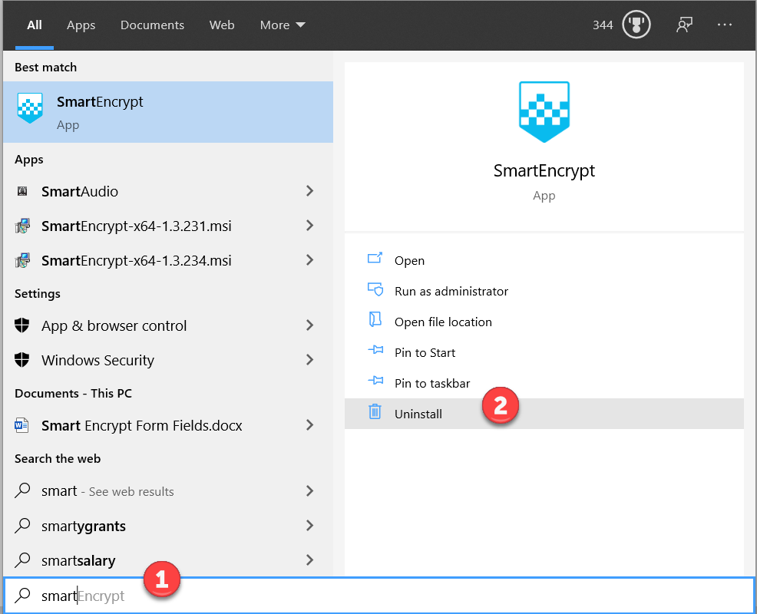Screen dimensions: 757x614
Task: Choose Uninstall for SmartEncrypt
Action: point(544,414)
